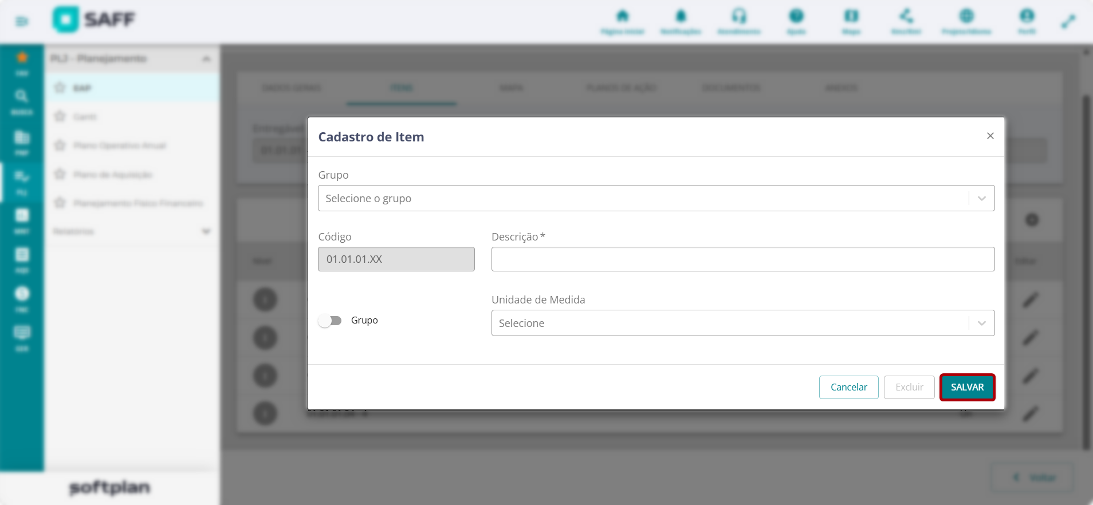Open the Selecione o grupo dropdown
Image resolution: width=1093 pixels, height=505 pixels.
pyautogui.click(x=656, y=198)
